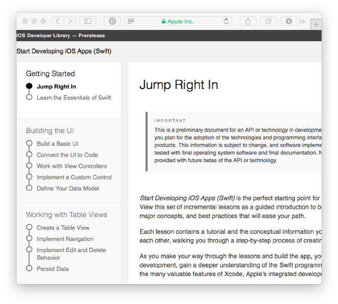Select the Jump Right In lesson
This screenshot has height=304, width=338.
(x=57, y=86)
